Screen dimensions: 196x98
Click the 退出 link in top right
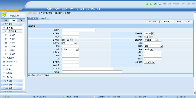tap(193, 4)
